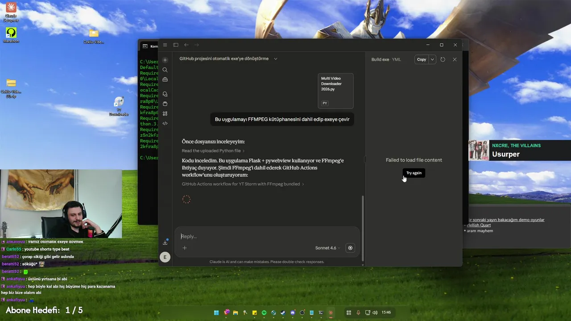
Task: Open the YT Downloader desktop shortcut
Action: coord(119,107)
